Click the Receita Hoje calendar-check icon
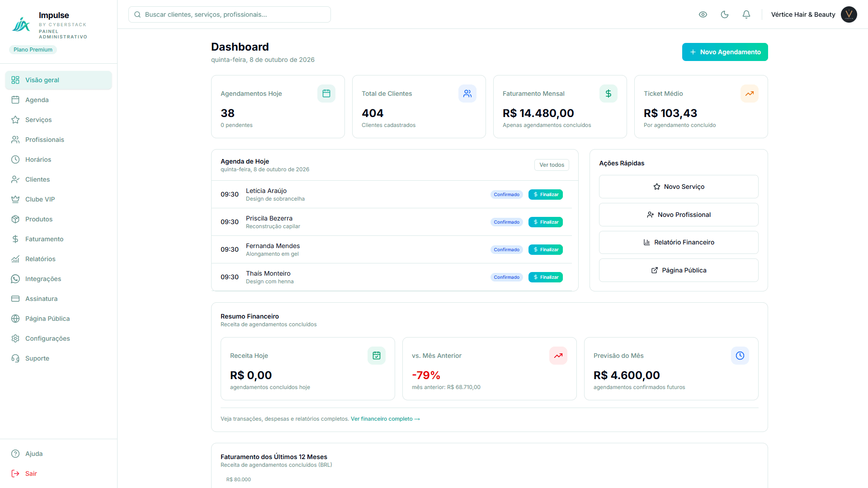 pos(377,356)
